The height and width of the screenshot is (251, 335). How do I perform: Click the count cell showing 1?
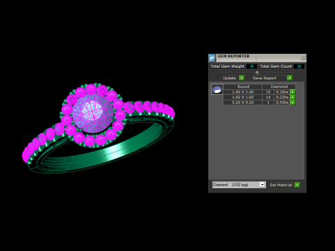point(268,102)
